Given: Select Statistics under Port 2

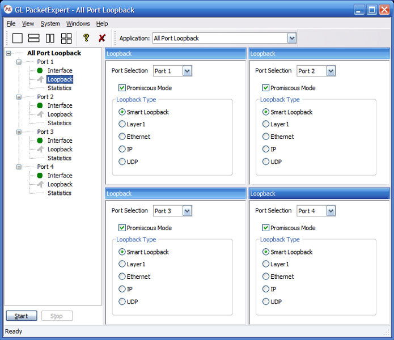Looking at the screenshot, I should [60, 123].
